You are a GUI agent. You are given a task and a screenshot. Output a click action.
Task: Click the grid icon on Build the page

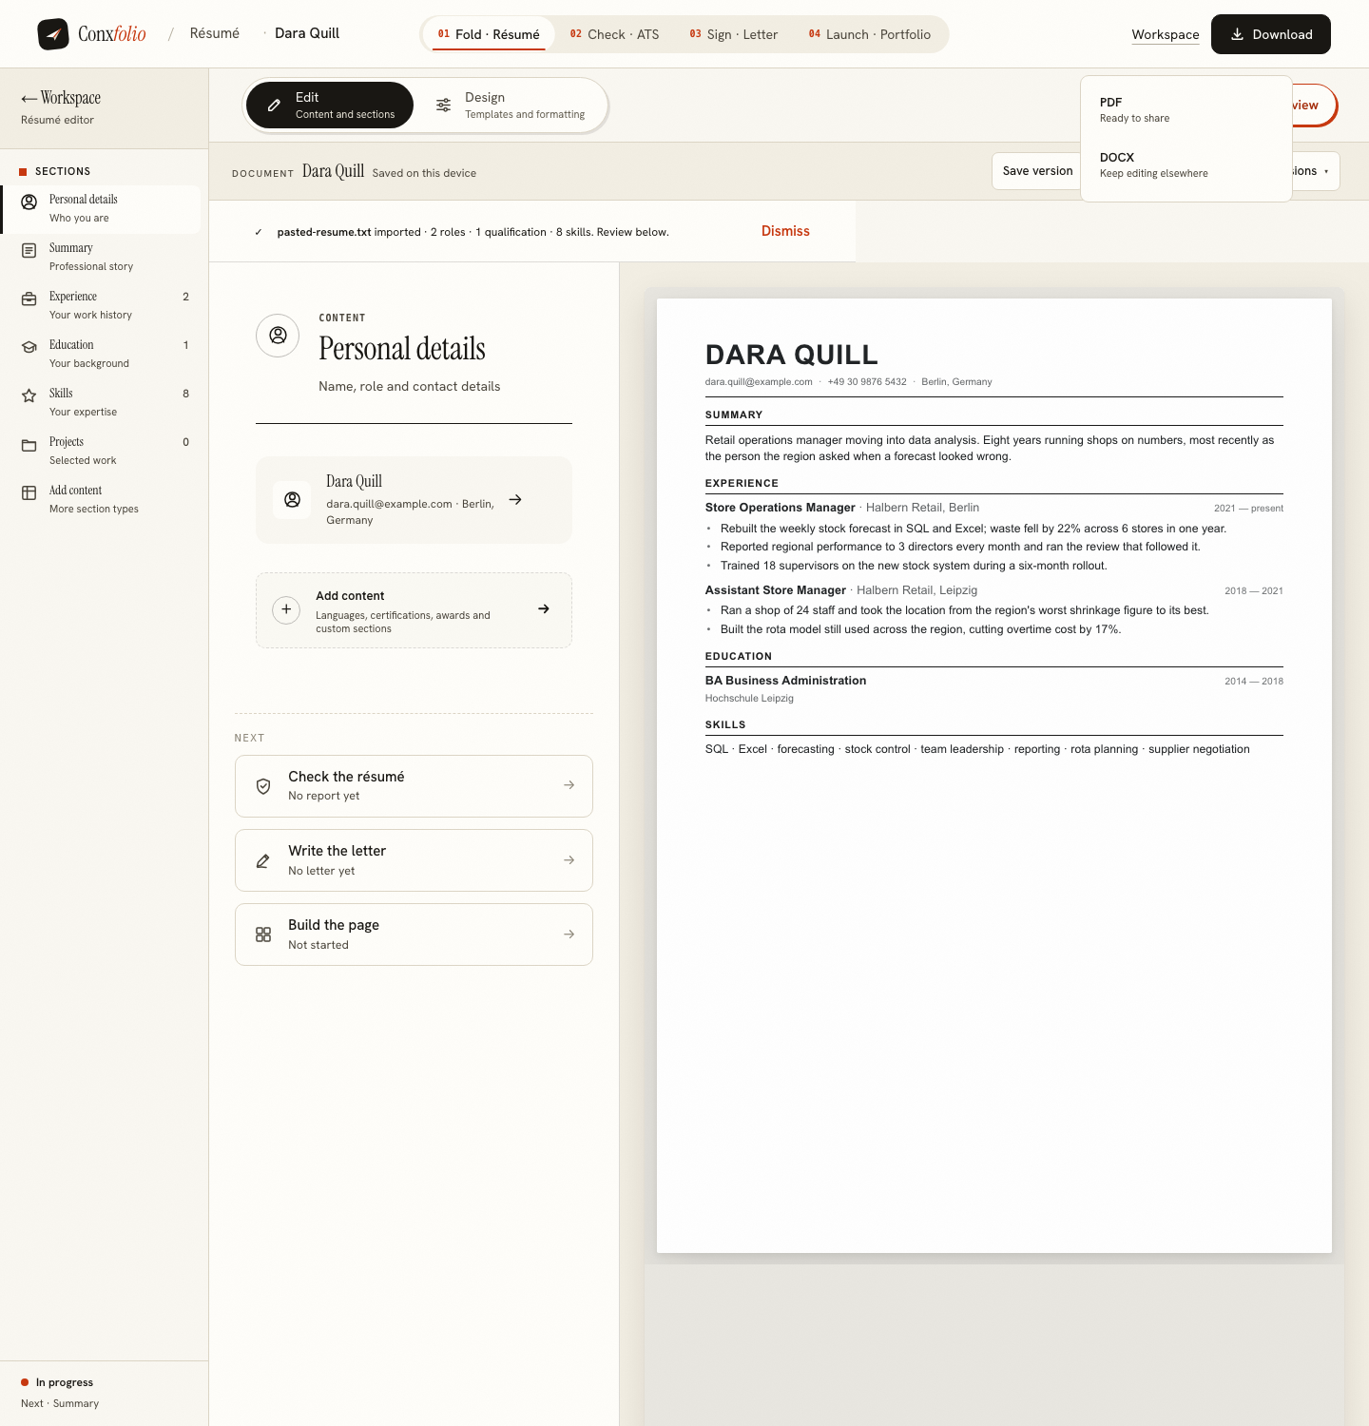(263, 935)
